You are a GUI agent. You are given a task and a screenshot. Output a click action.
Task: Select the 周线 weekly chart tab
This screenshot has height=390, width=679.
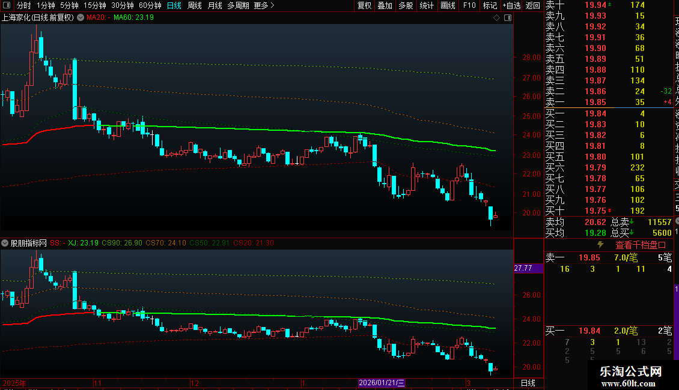point(195,6)
